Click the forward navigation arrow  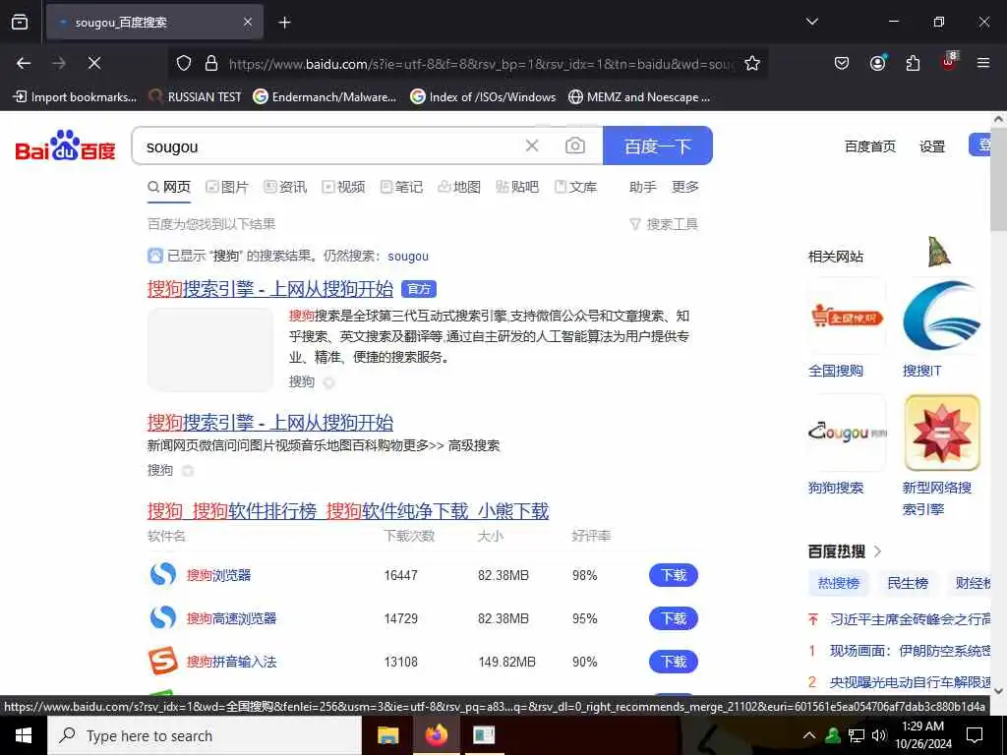[x=59, y=63]
